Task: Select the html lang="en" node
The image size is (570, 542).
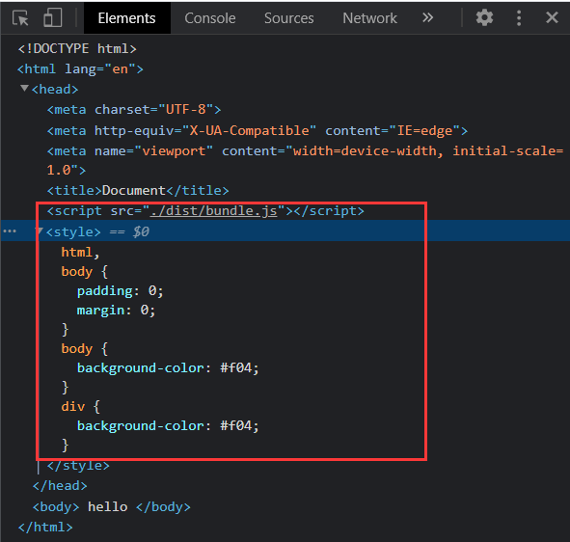Action: point(80,69)
